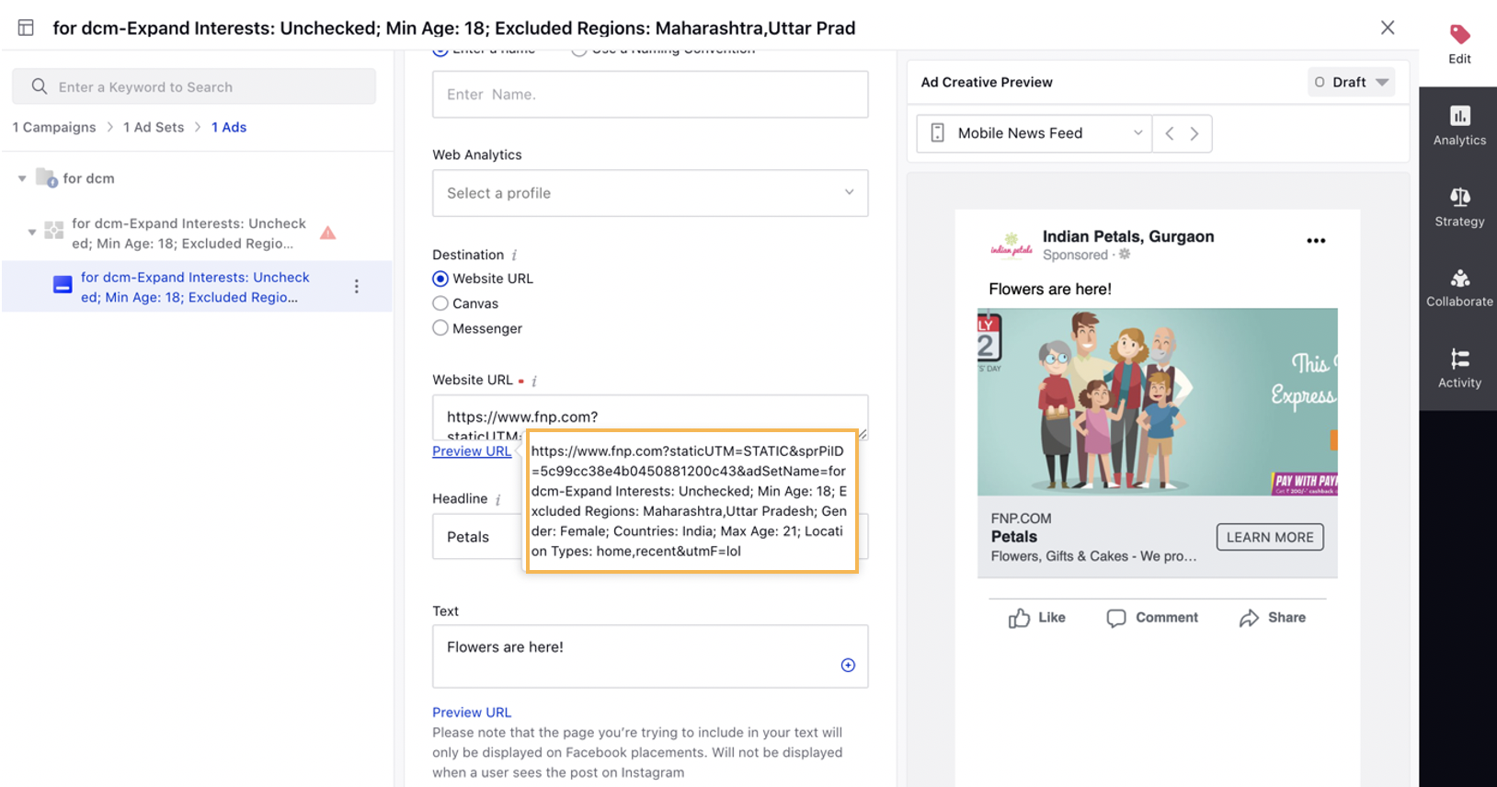Click the blue ad creative icon
This screenshot has height=787, width=1497.
tap(63, 285)
